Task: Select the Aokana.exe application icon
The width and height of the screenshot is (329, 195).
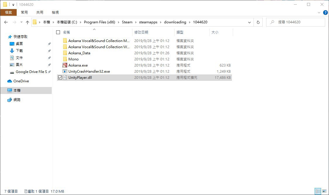Action: click(65, 65)
